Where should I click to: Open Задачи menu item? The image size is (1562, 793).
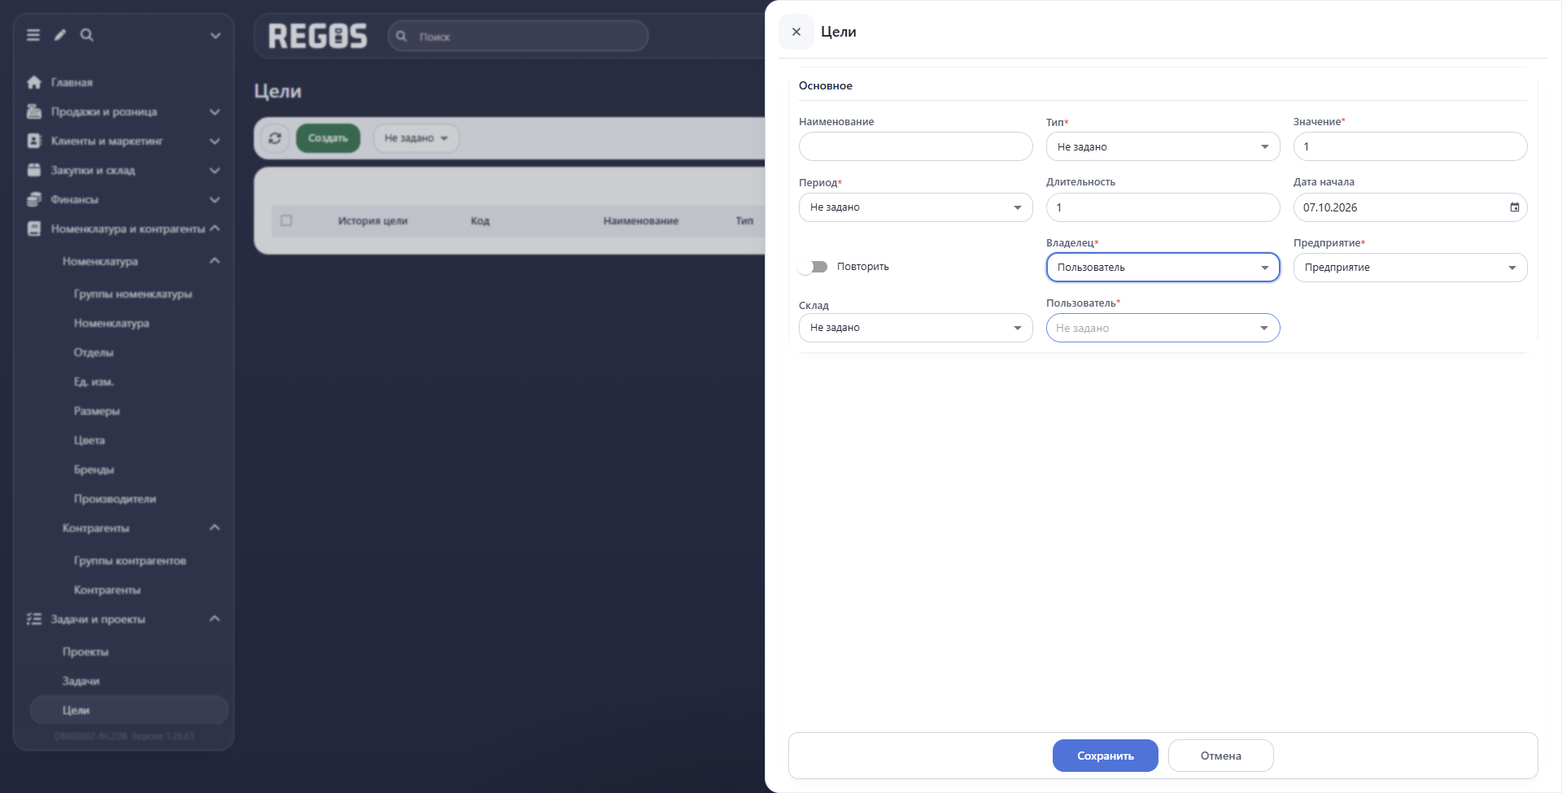[81, 681]
